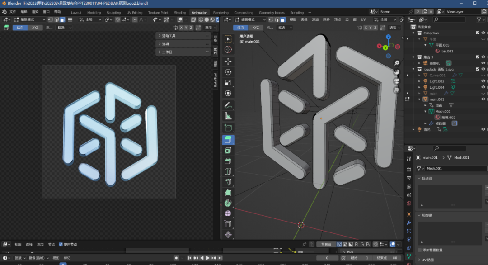Hide Light.002 with its eye icon

(x=483, y=81)
